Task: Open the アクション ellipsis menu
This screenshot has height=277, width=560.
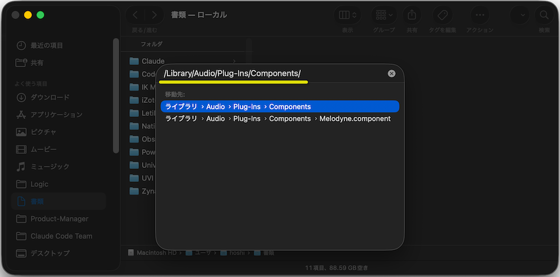Action: click(480, 15)
